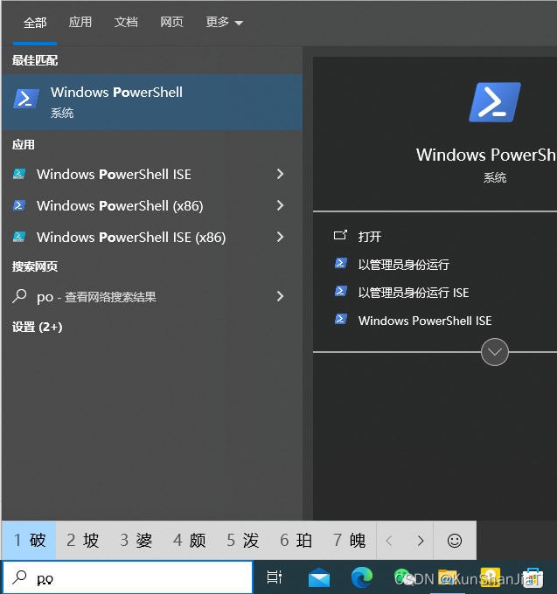Image resolution: width=557 pixels, height=594 pixels.
Task: Click icon beside Windows PowerShell ISE action
Action: 340,319
